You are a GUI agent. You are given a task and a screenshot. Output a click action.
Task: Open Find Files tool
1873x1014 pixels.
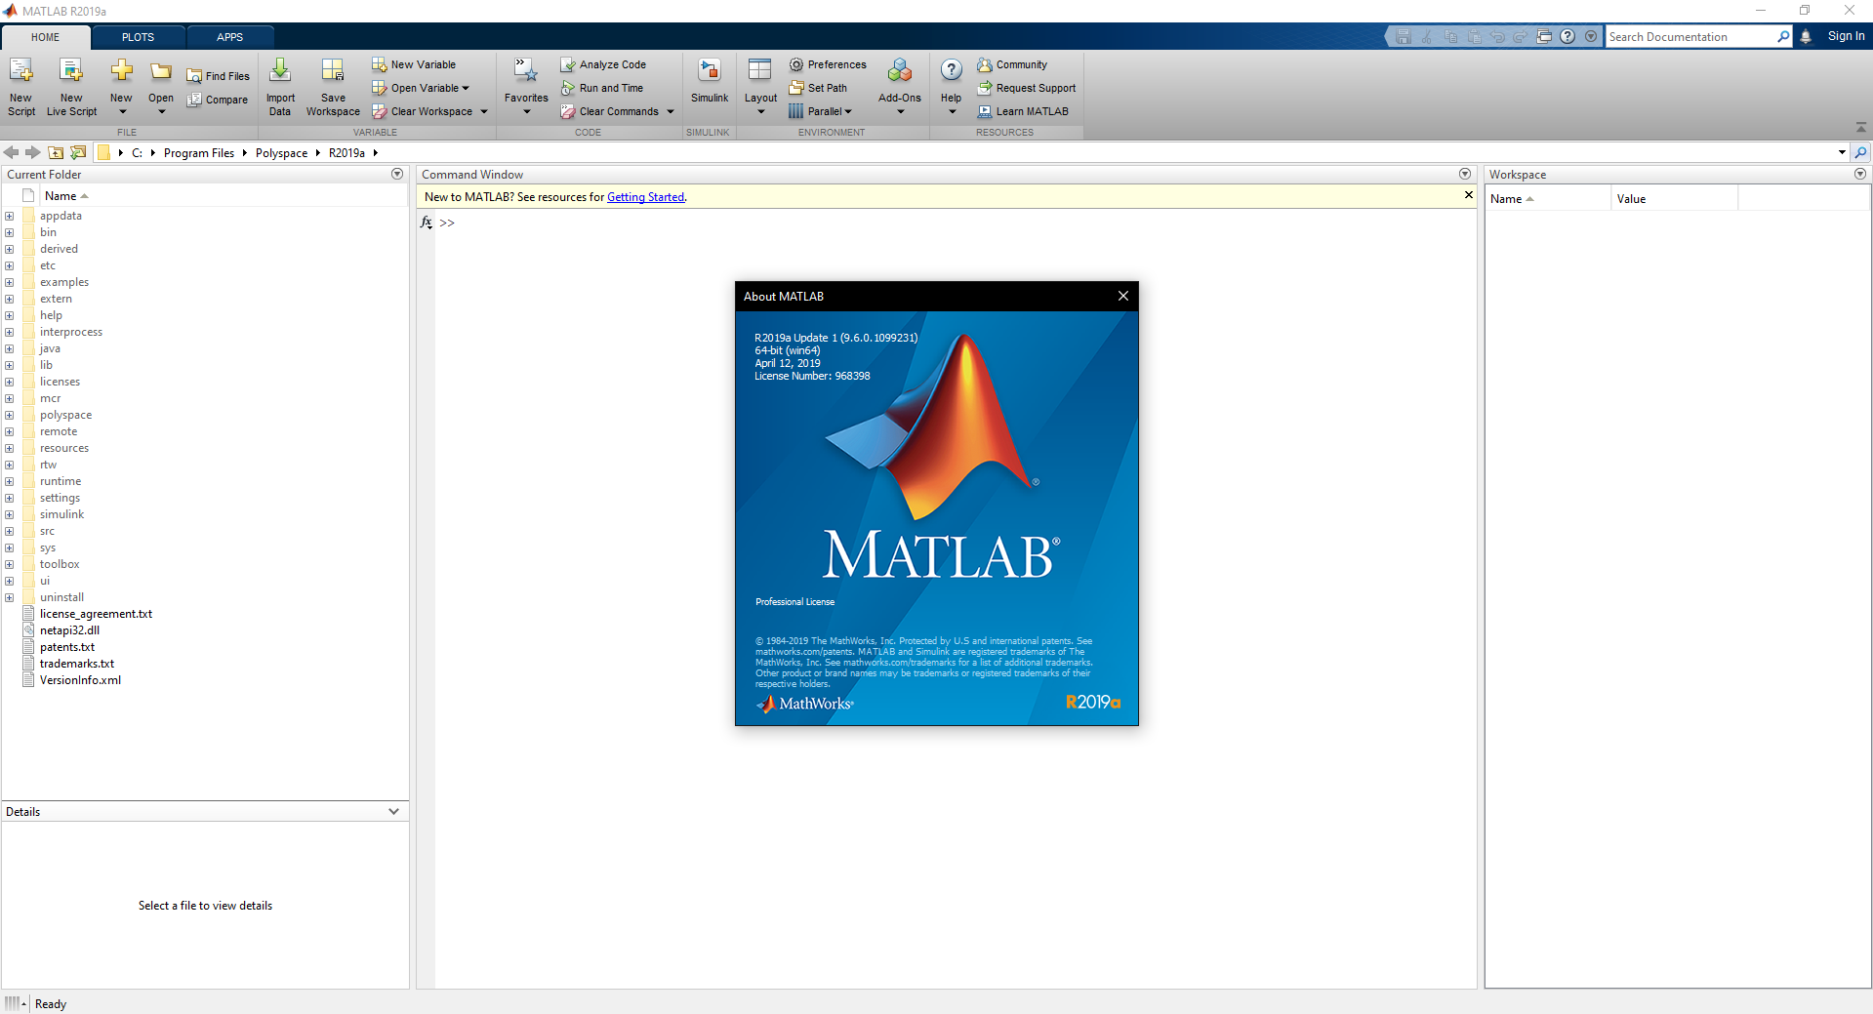(x=218, y=76)
